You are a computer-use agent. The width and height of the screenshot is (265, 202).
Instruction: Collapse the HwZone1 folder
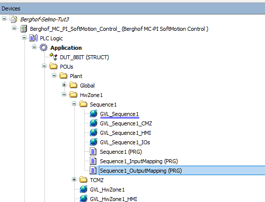point(64,95)
